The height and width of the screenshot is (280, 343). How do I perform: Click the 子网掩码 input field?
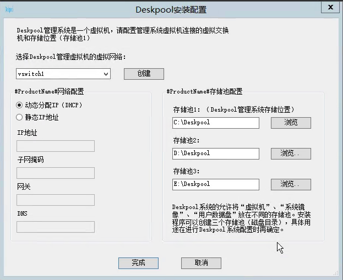[x=56, y=173]
